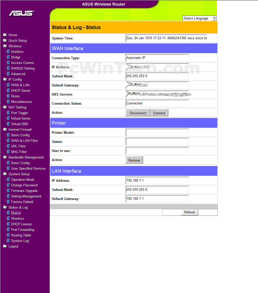Open User Specified Services page
The width and height of the screenshot is (258, 293).
pos(28,169)
